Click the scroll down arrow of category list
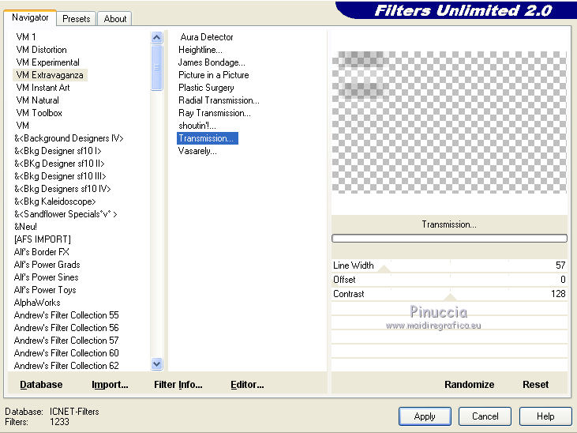The width and height of the screenshot is (577, 433). click(156, 364)
